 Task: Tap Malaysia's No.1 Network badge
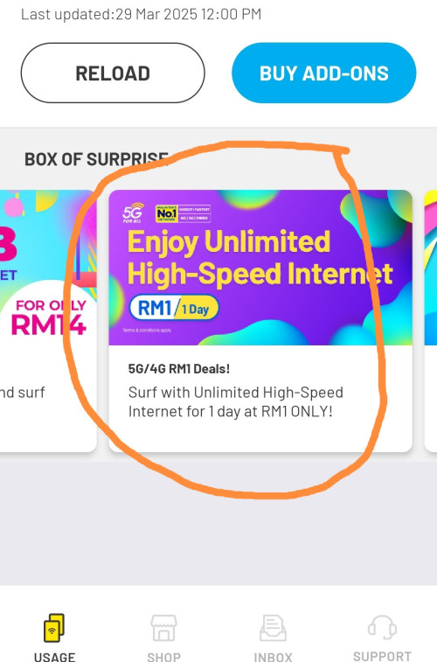click(x=183, y=213)
